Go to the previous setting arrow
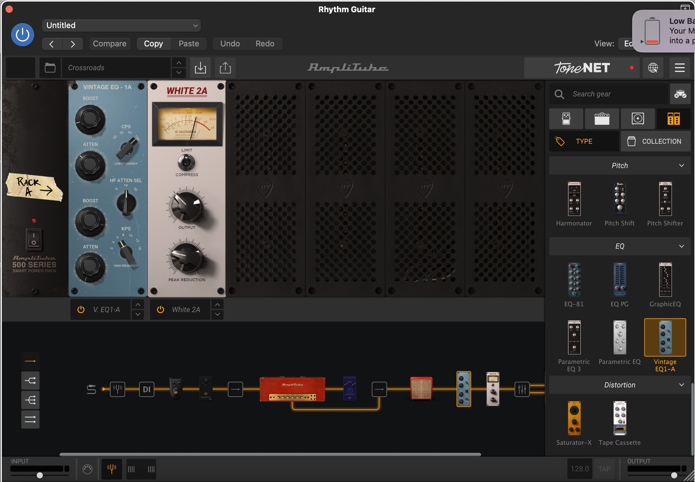Viewport: 695px width, 482px height. pyautogui.click(x=52, y=44)
